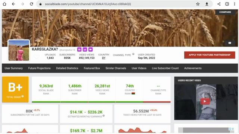Image resolution: width=239 pixels, height=134 pixels.
Task: Play the user's recent video
Action: (x=205, y=101)
